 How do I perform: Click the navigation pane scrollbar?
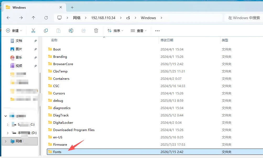click(x=40, y=114)
